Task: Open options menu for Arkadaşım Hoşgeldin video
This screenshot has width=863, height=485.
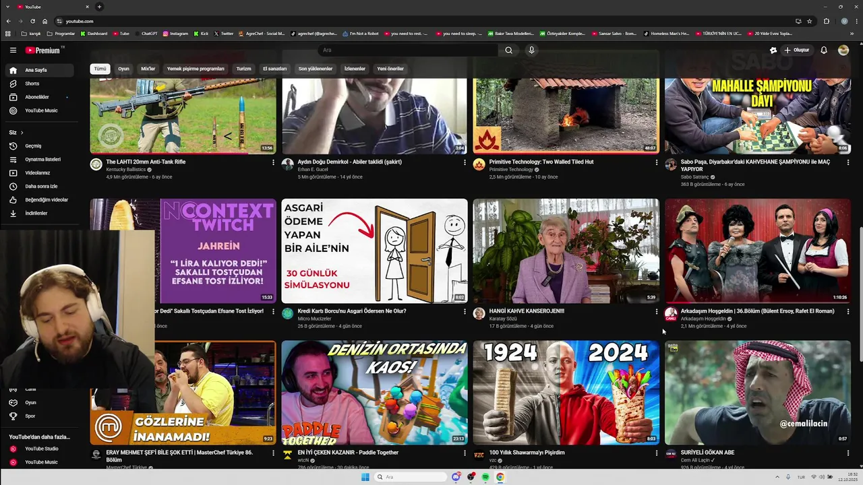Action: [x=847, y=312]
